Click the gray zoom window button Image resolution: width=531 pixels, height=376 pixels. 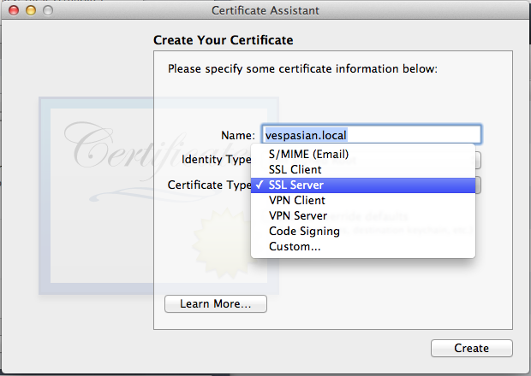click(48, 10)
